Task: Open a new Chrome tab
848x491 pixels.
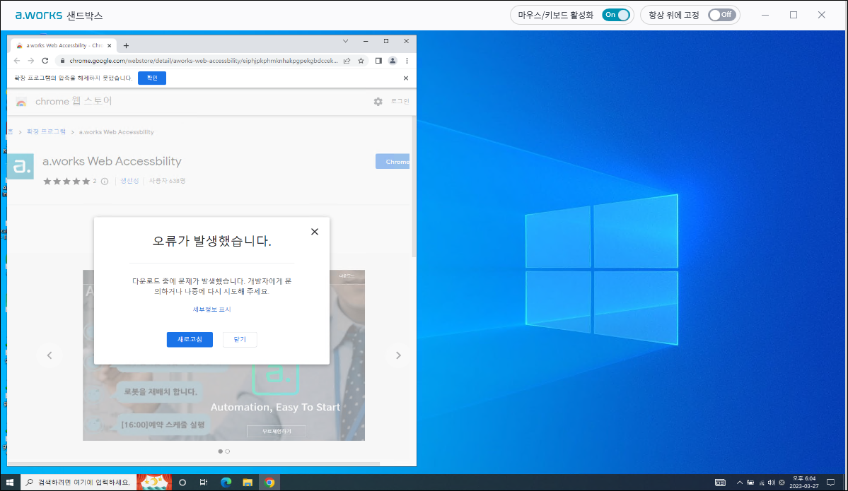Action: tap(126, 46)
